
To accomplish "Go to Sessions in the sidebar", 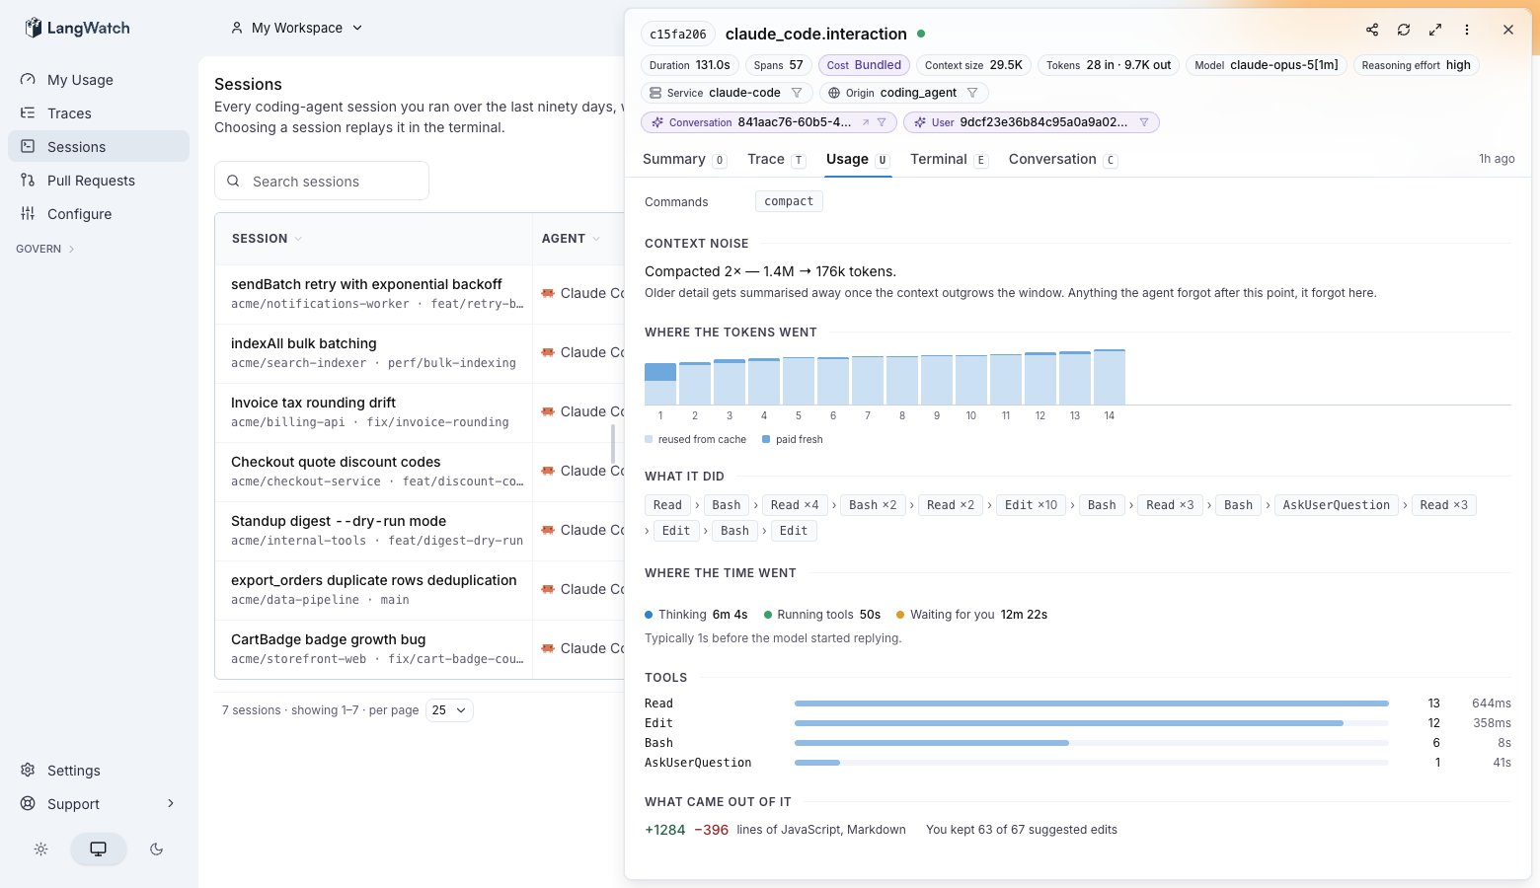I will coord(99,147).
